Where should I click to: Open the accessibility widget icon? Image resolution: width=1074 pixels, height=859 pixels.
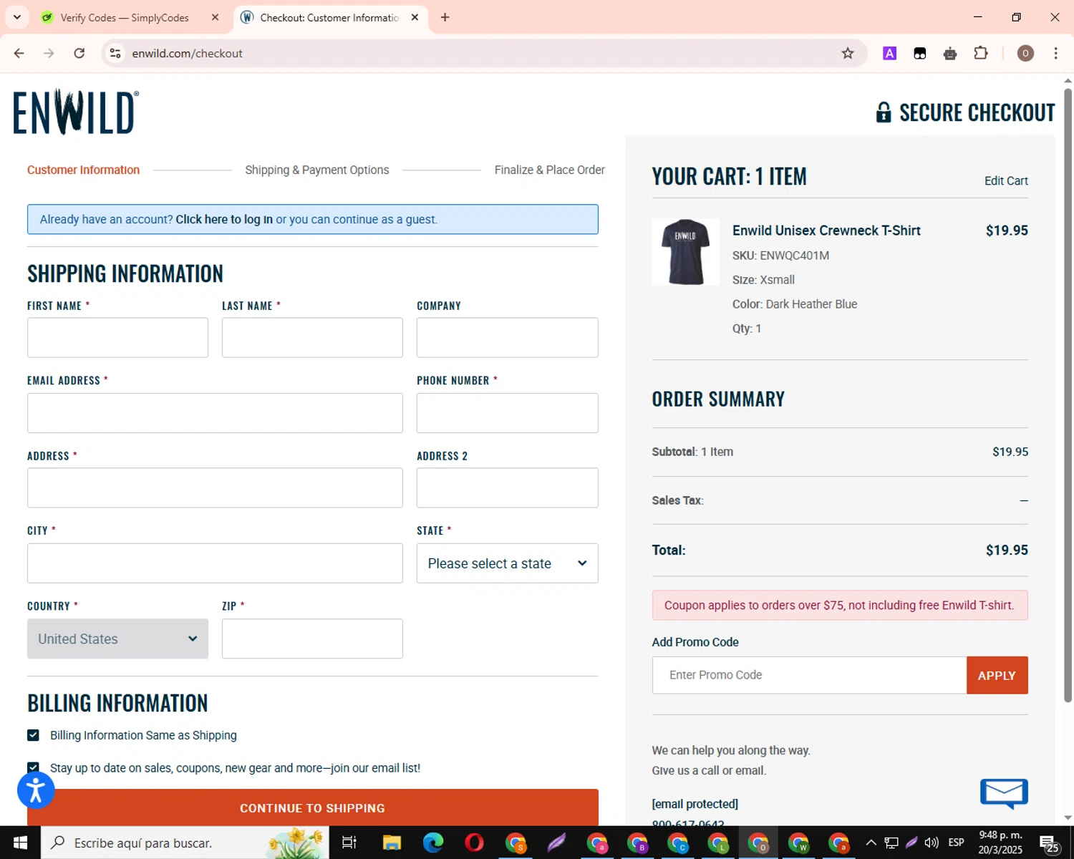[36, 790]
